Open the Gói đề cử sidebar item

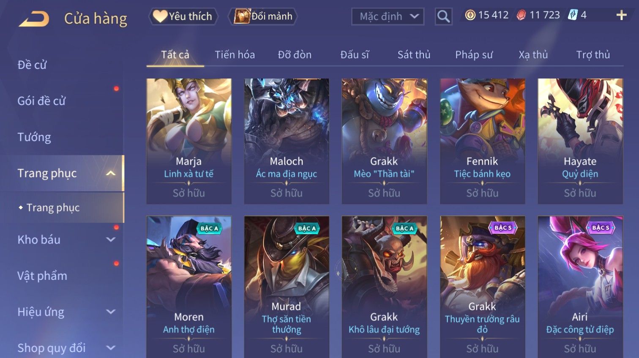coord(41,101)
